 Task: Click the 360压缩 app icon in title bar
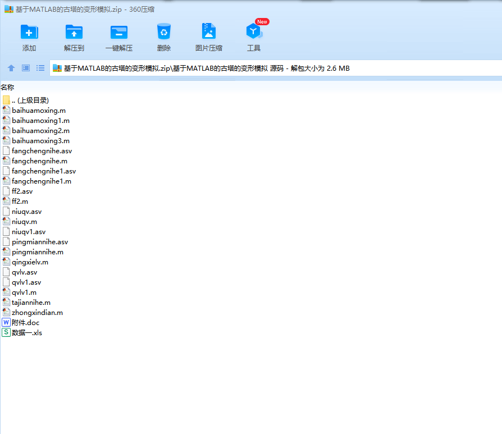tap(8, 10)
